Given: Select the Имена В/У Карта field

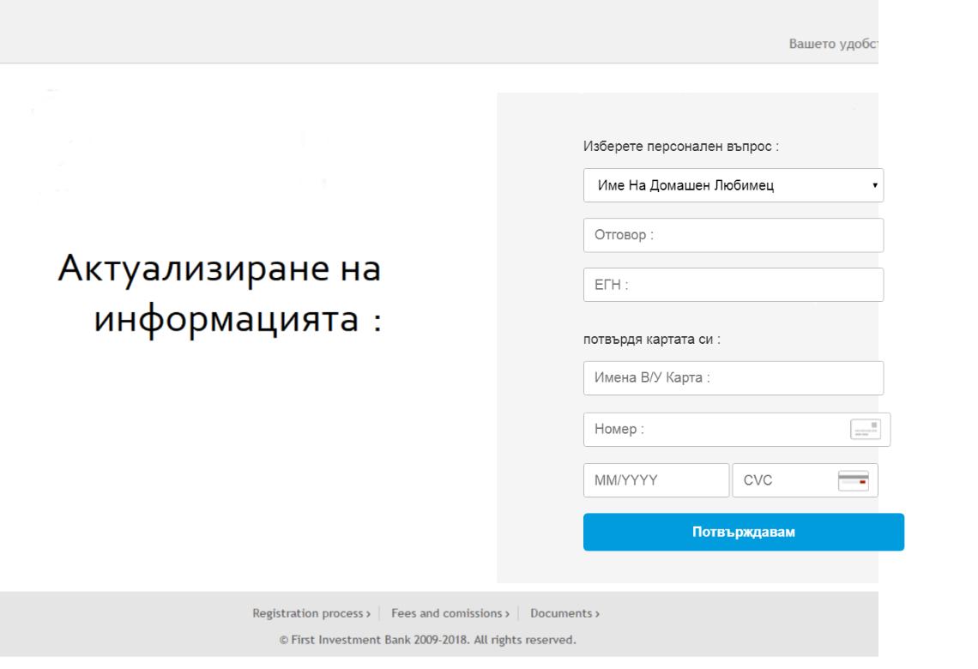Looking at the screenshot, I should click(733, 377).
